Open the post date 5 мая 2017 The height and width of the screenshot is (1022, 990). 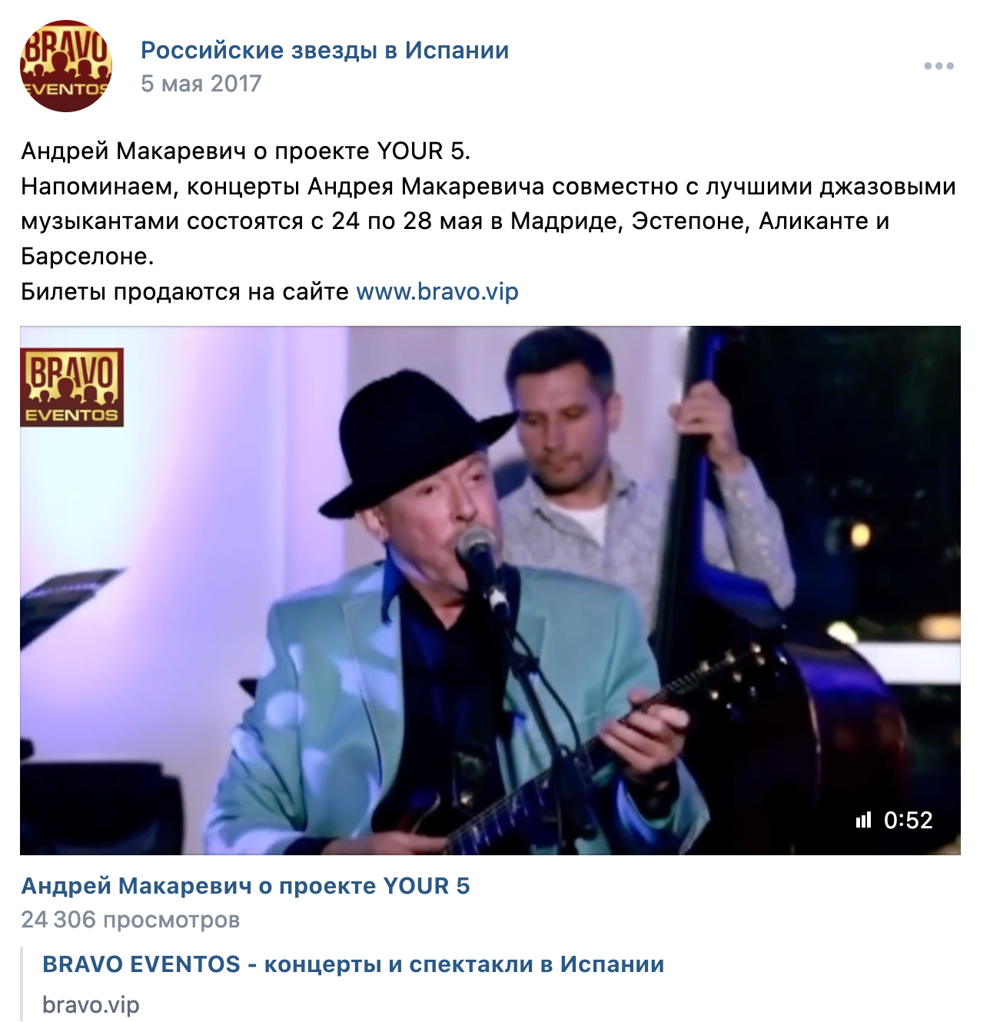point(201,83)
